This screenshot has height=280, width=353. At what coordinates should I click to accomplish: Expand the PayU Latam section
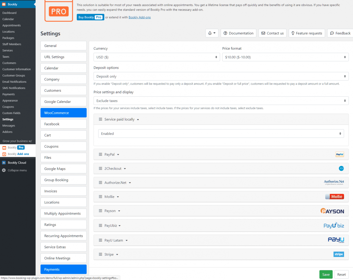click(116, 240)
